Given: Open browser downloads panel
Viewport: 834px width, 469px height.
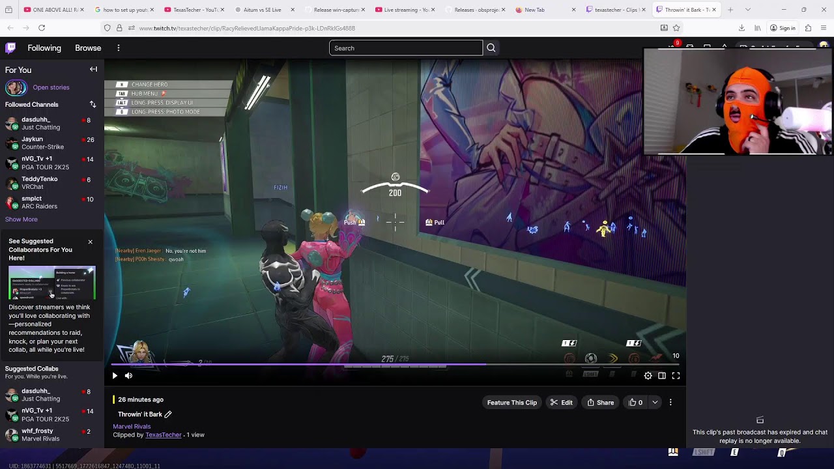Looking at the screenshot, I should 741,28.
